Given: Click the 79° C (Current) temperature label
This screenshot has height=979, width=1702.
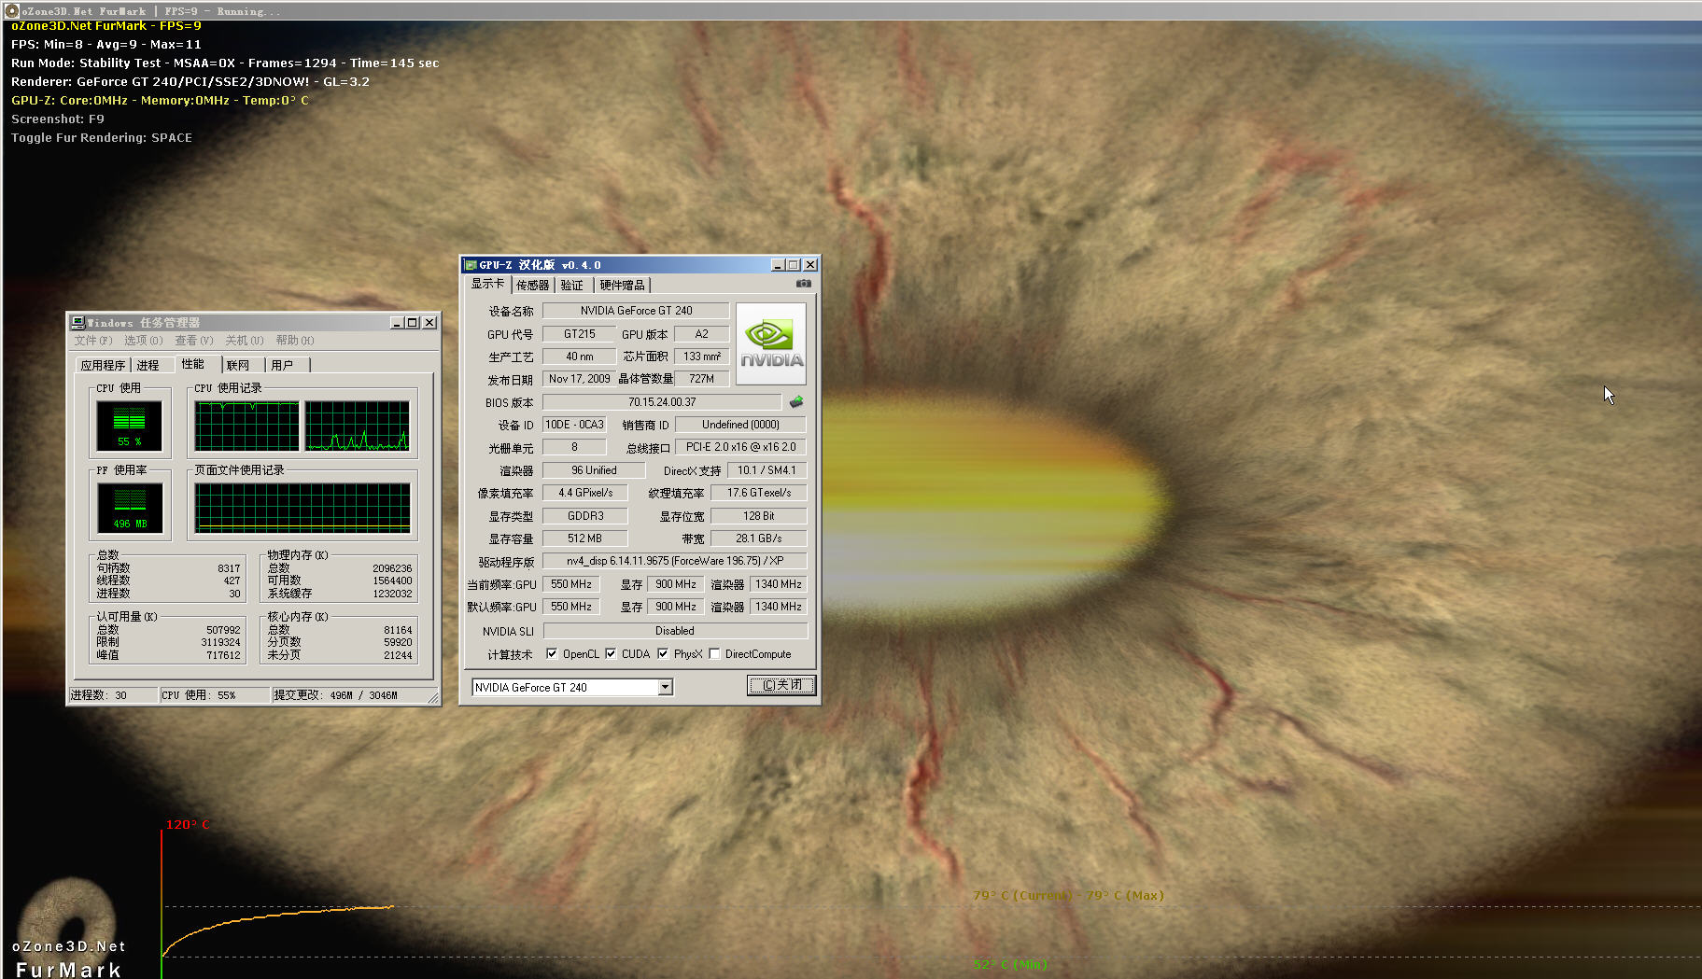Looking at the screenshot, I should point(1022,895).
